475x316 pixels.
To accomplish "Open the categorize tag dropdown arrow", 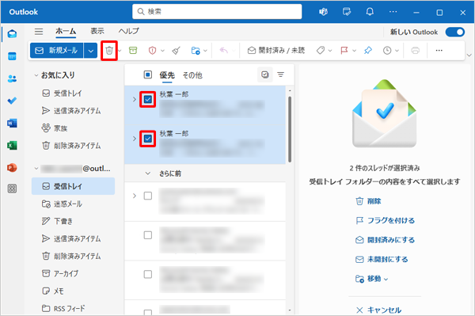I will pyautogui.click(x=330, y=51).
